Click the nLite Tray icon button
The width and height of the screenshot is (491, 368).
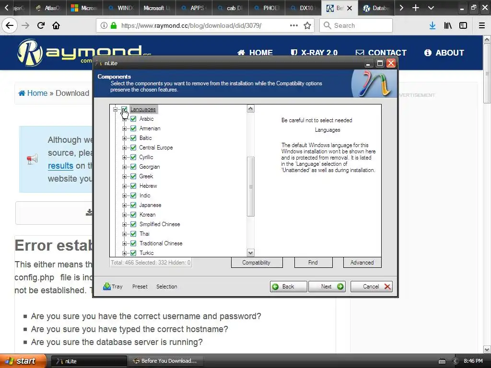(113, 287)
